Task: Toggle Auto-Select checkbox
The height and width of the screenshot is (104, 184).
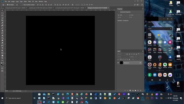Action: pyautogui.click(x=8, y=5)
